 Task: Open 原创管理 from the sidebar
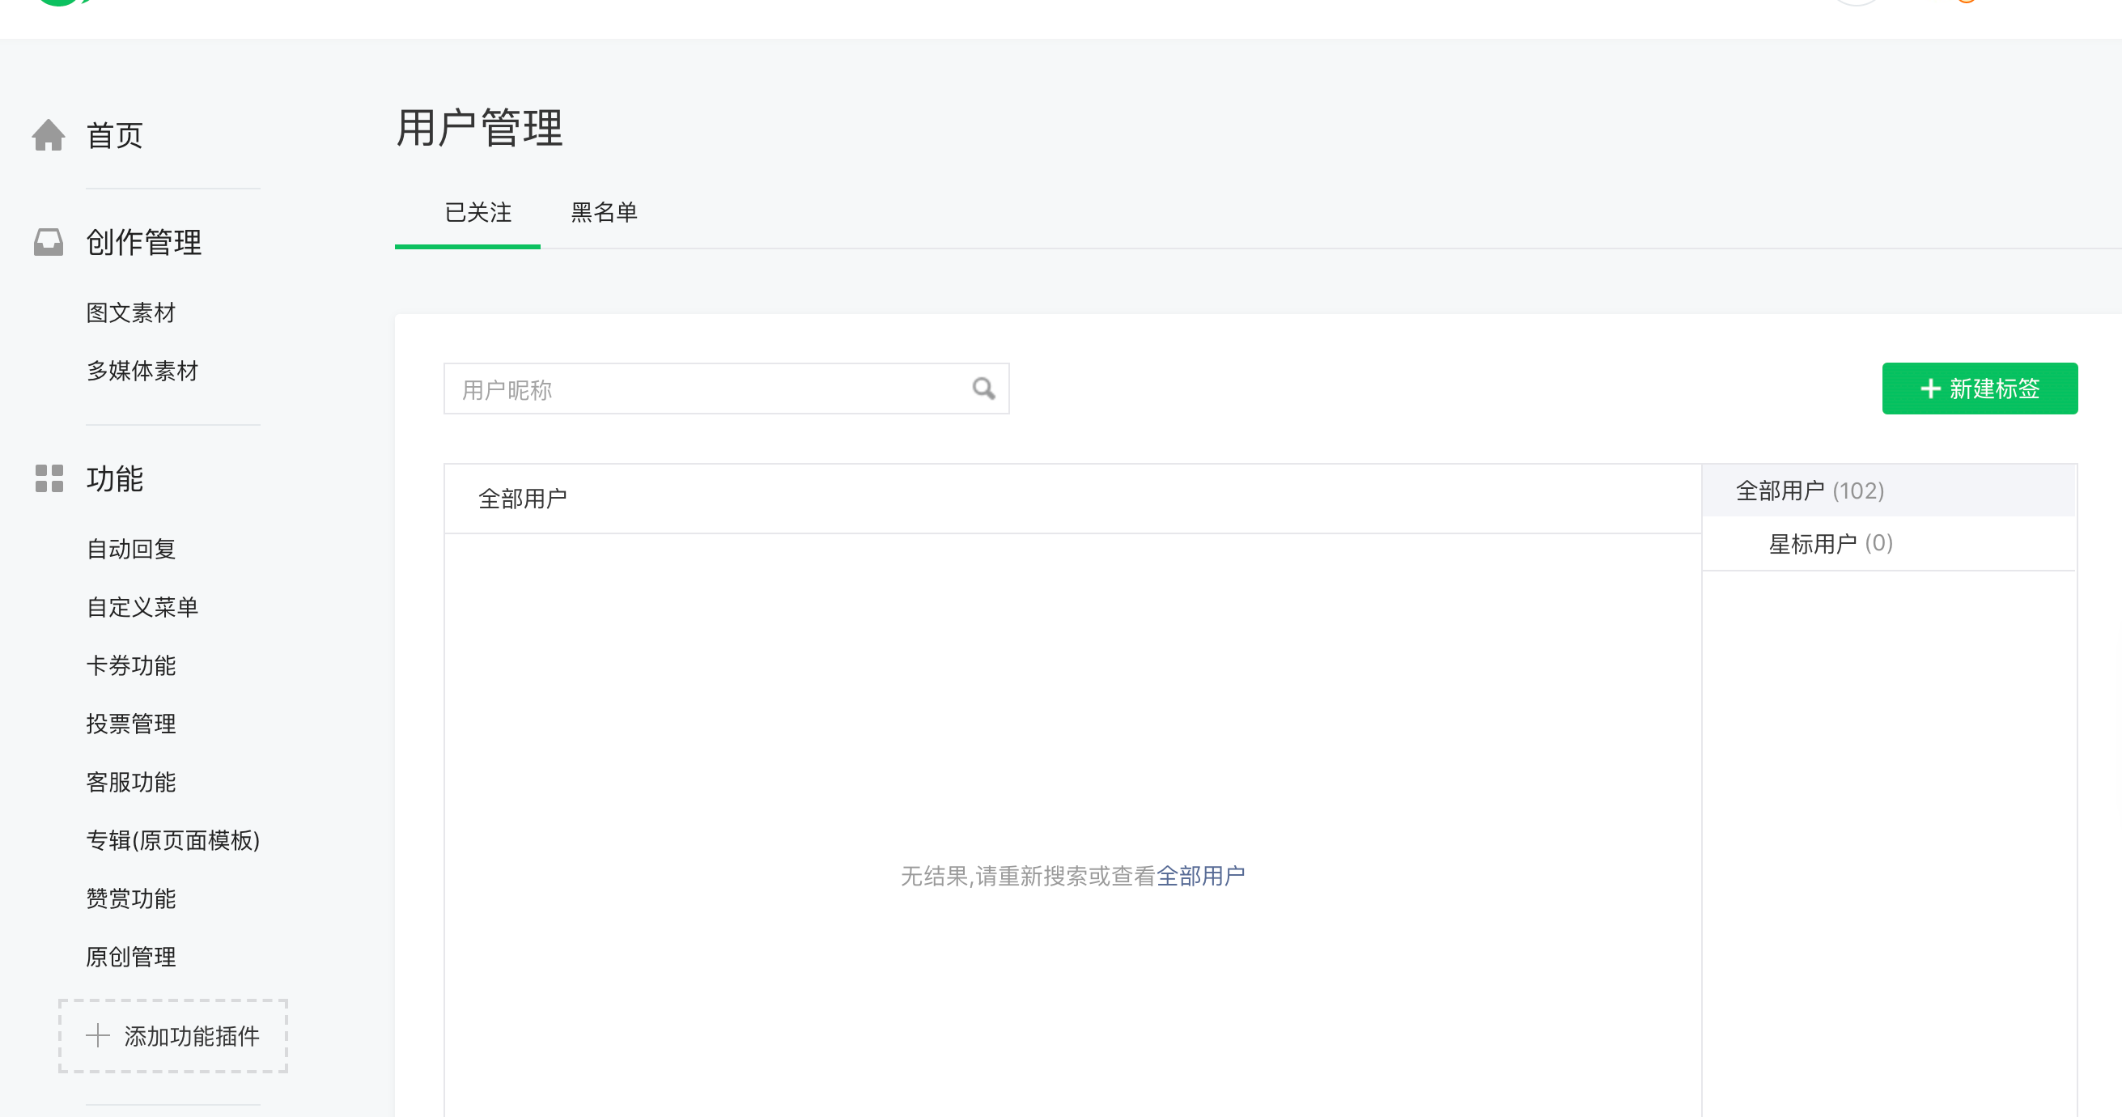(x=131, y=957)
